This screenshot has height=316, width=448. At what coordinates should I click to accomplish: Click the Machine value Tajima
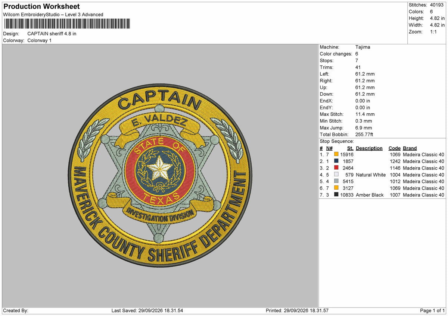[363, 47]
